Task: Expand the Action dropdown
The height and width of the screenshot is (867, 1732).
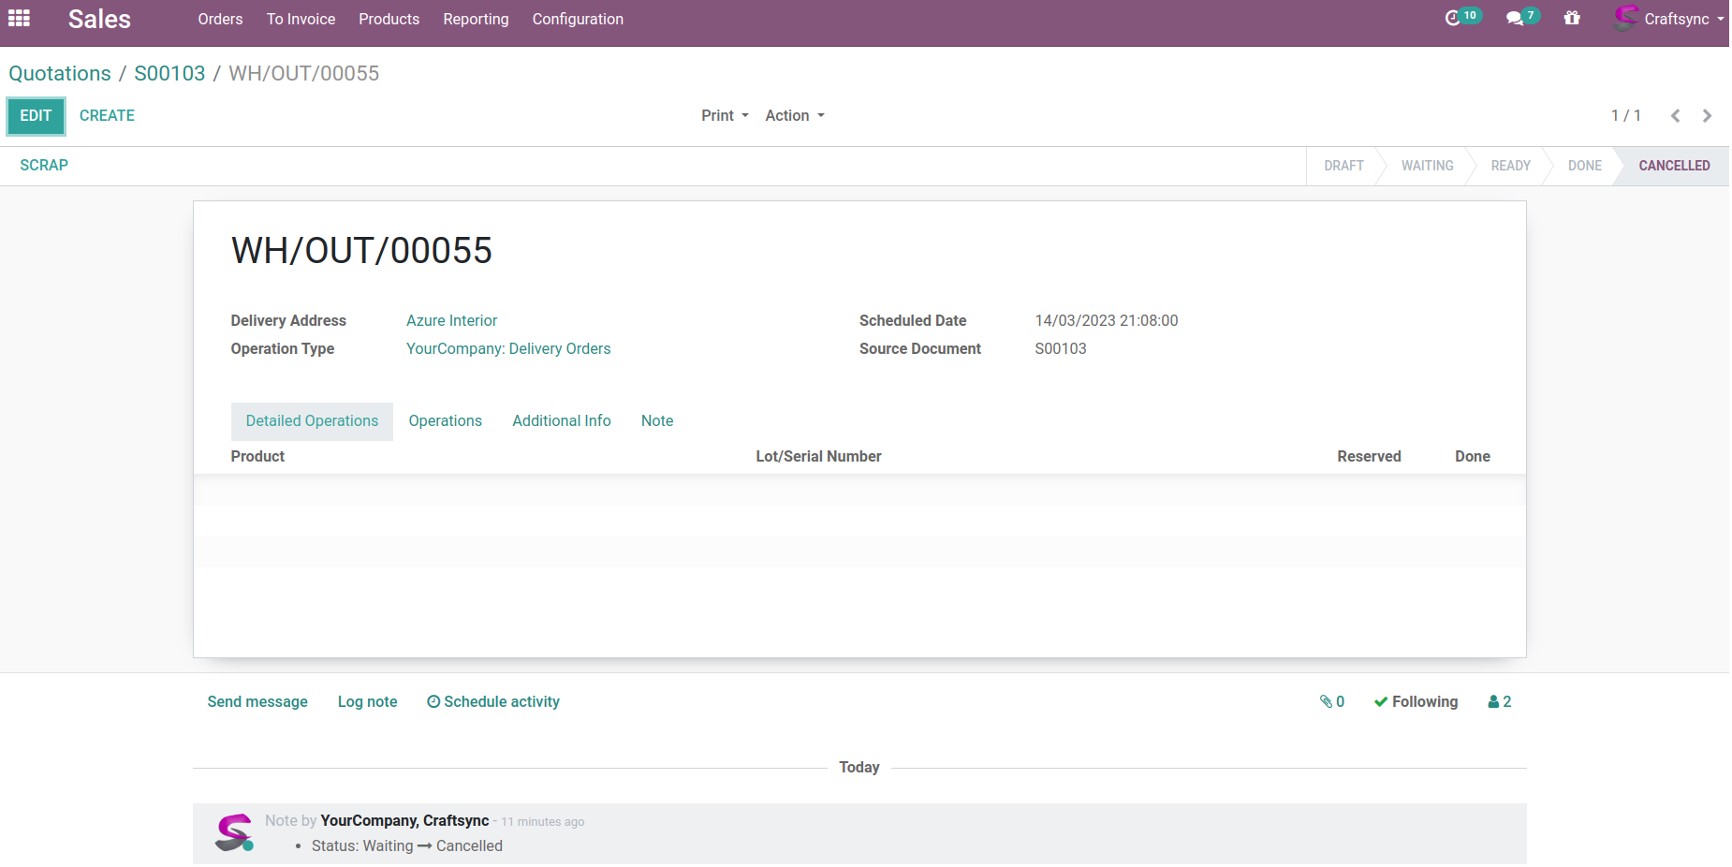Action: pyautogui.click(x=794, y=116)
